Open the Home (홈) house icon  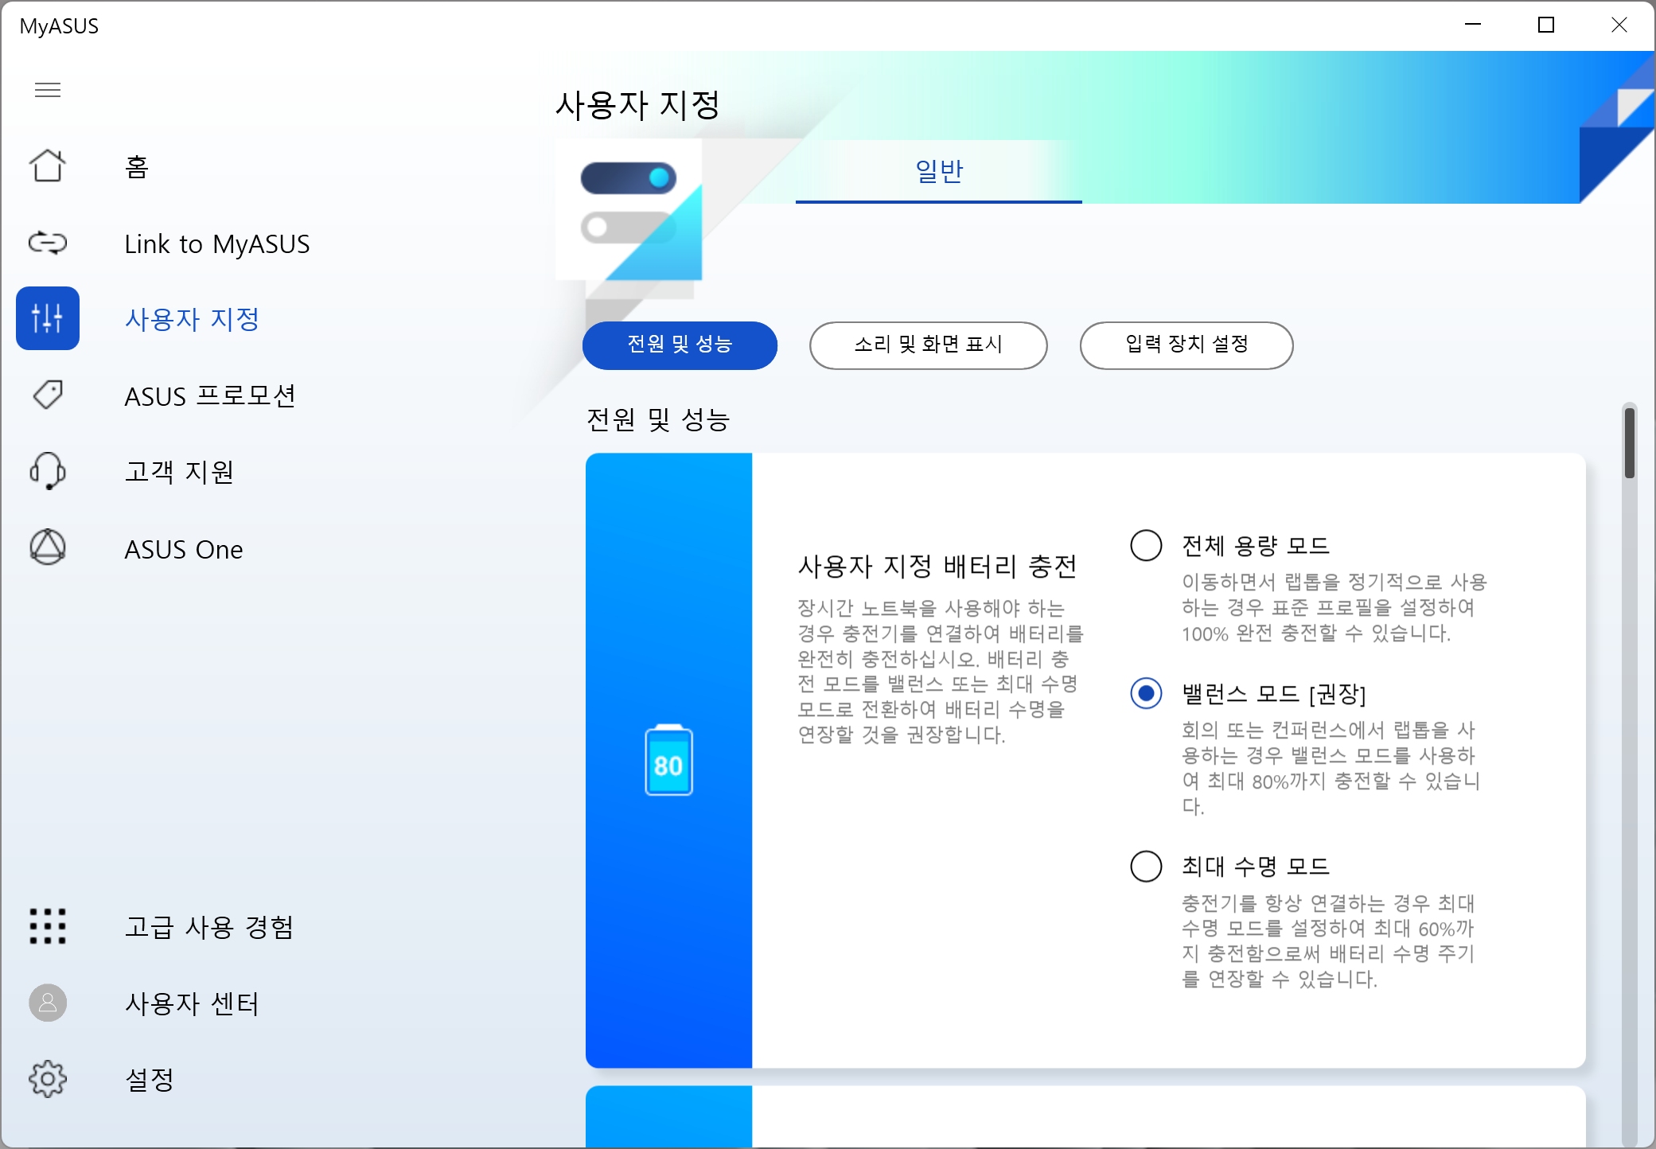48,166
